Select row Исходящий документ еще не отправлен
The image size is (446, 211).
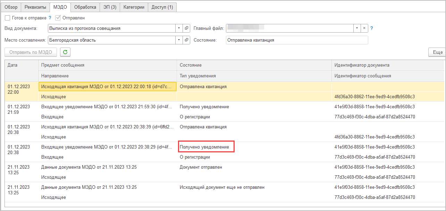point(224,192)
